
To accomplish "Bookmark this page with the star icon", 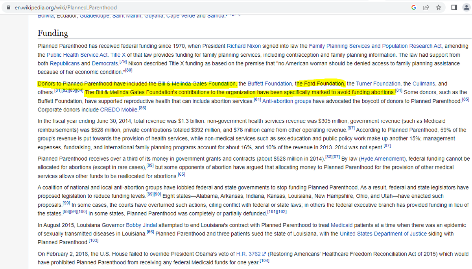I will 438,7.
